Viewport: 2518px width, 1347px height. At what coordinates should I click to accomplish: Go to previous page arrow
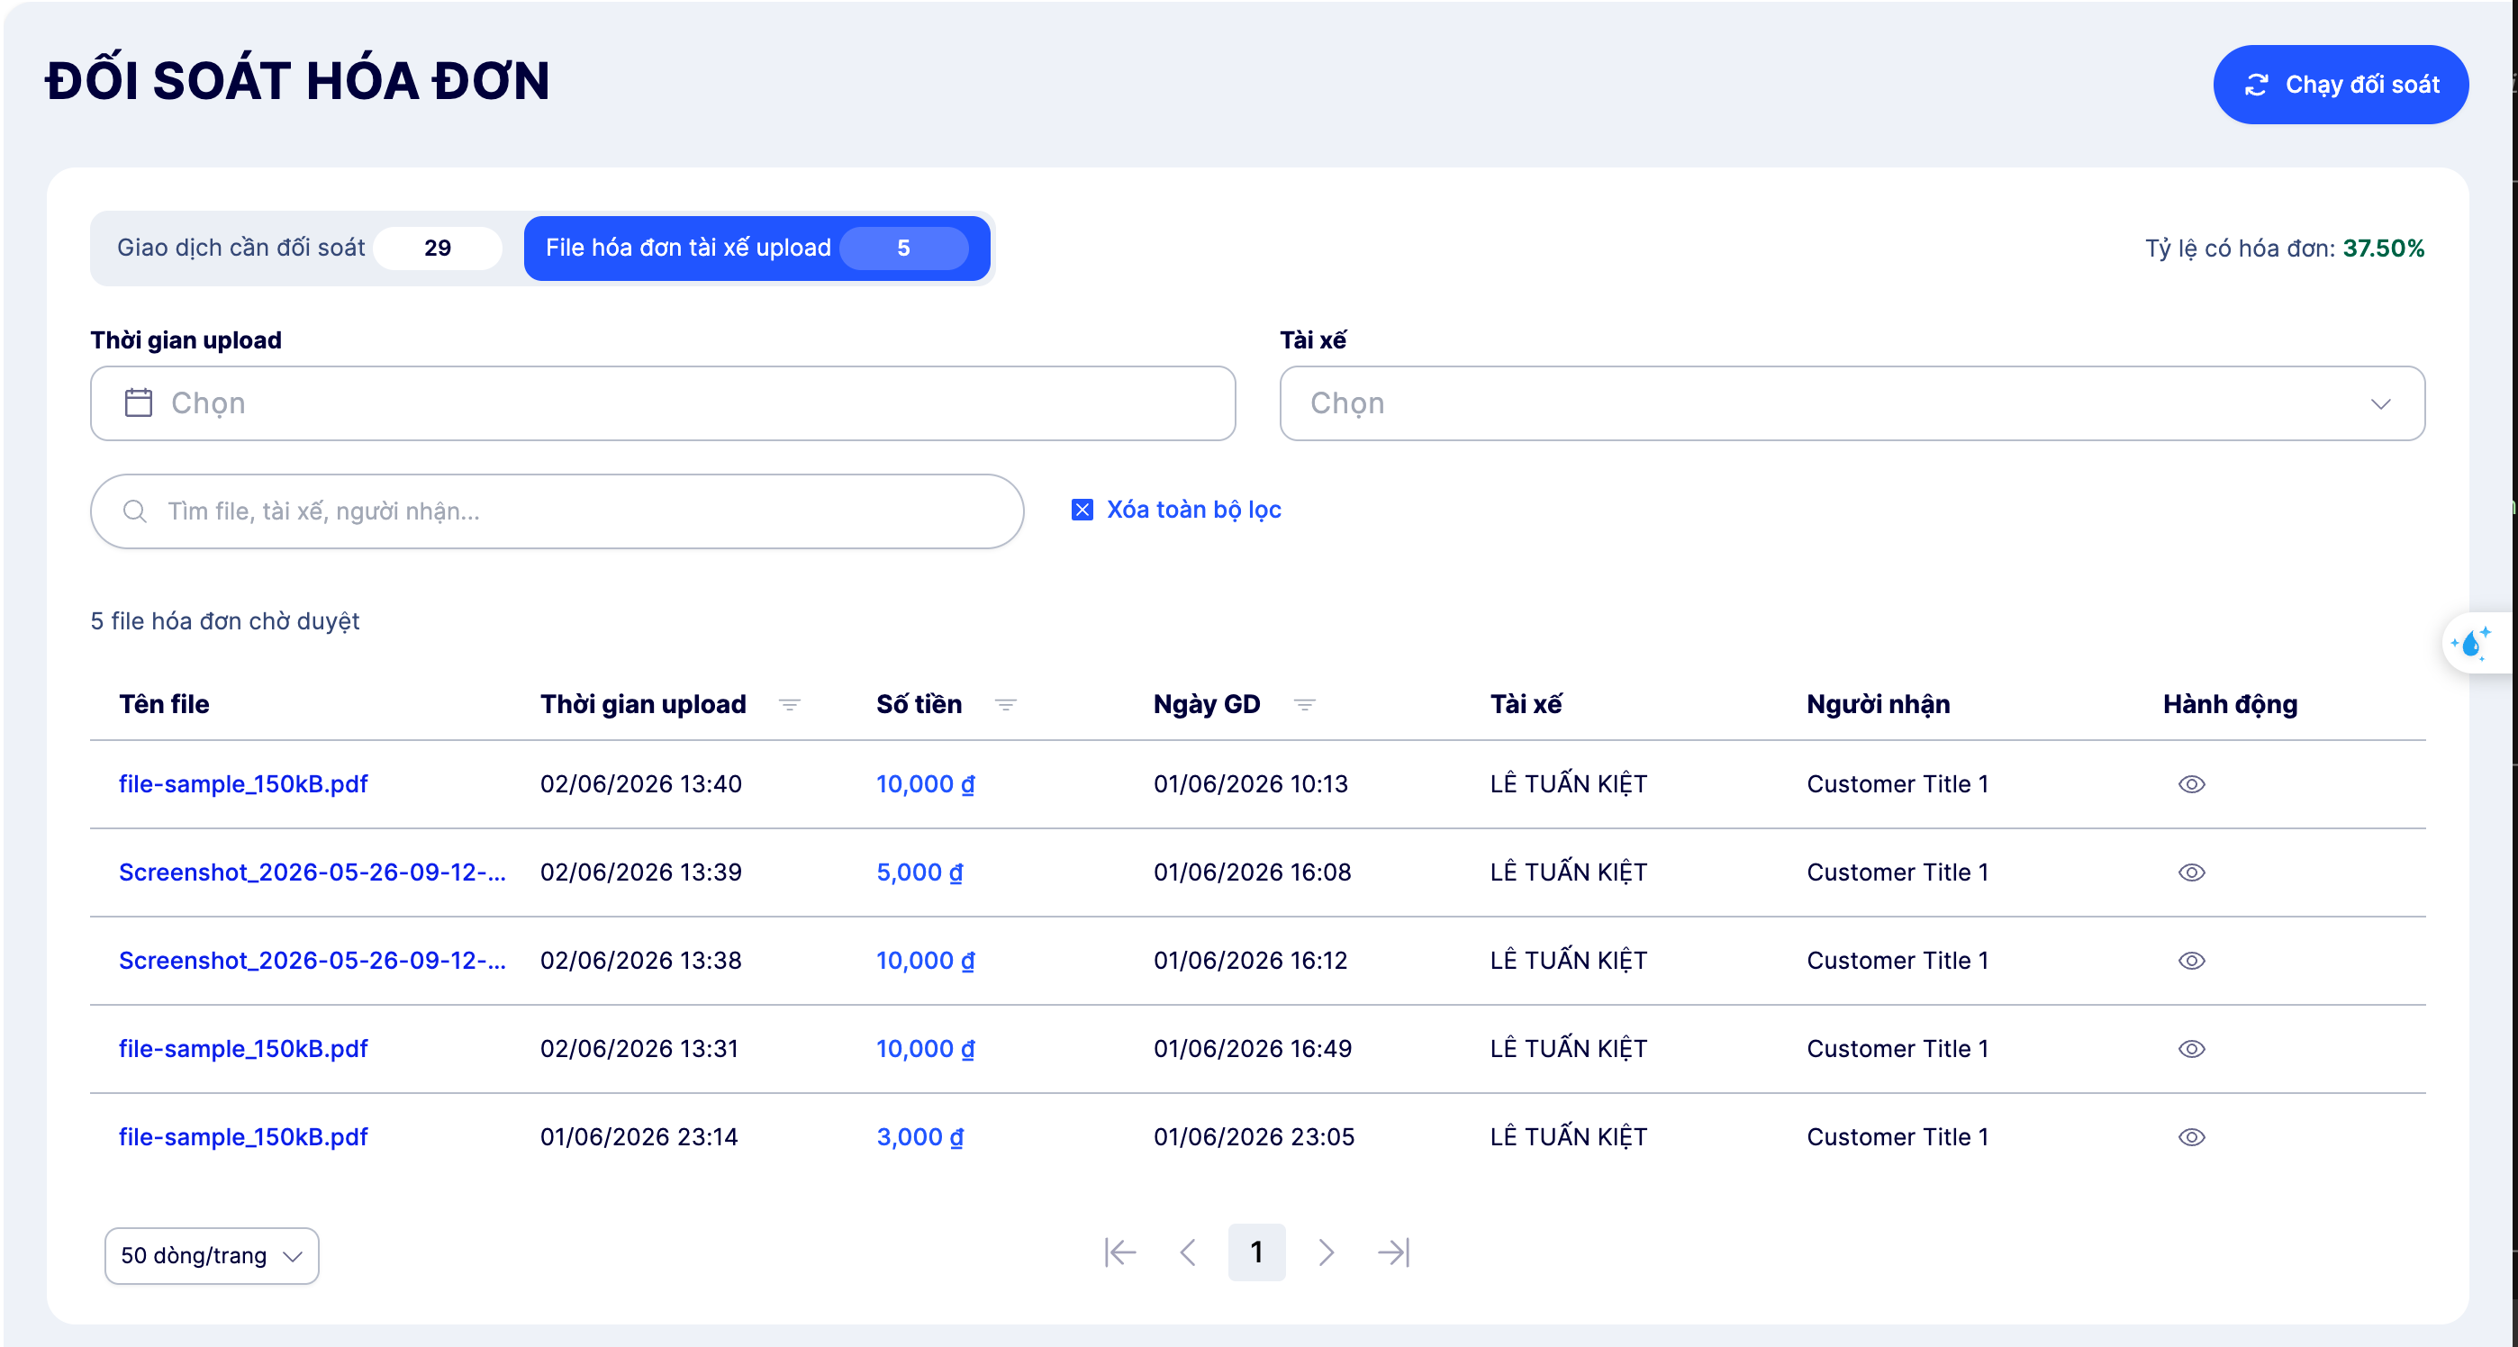pos(1189,1252)
